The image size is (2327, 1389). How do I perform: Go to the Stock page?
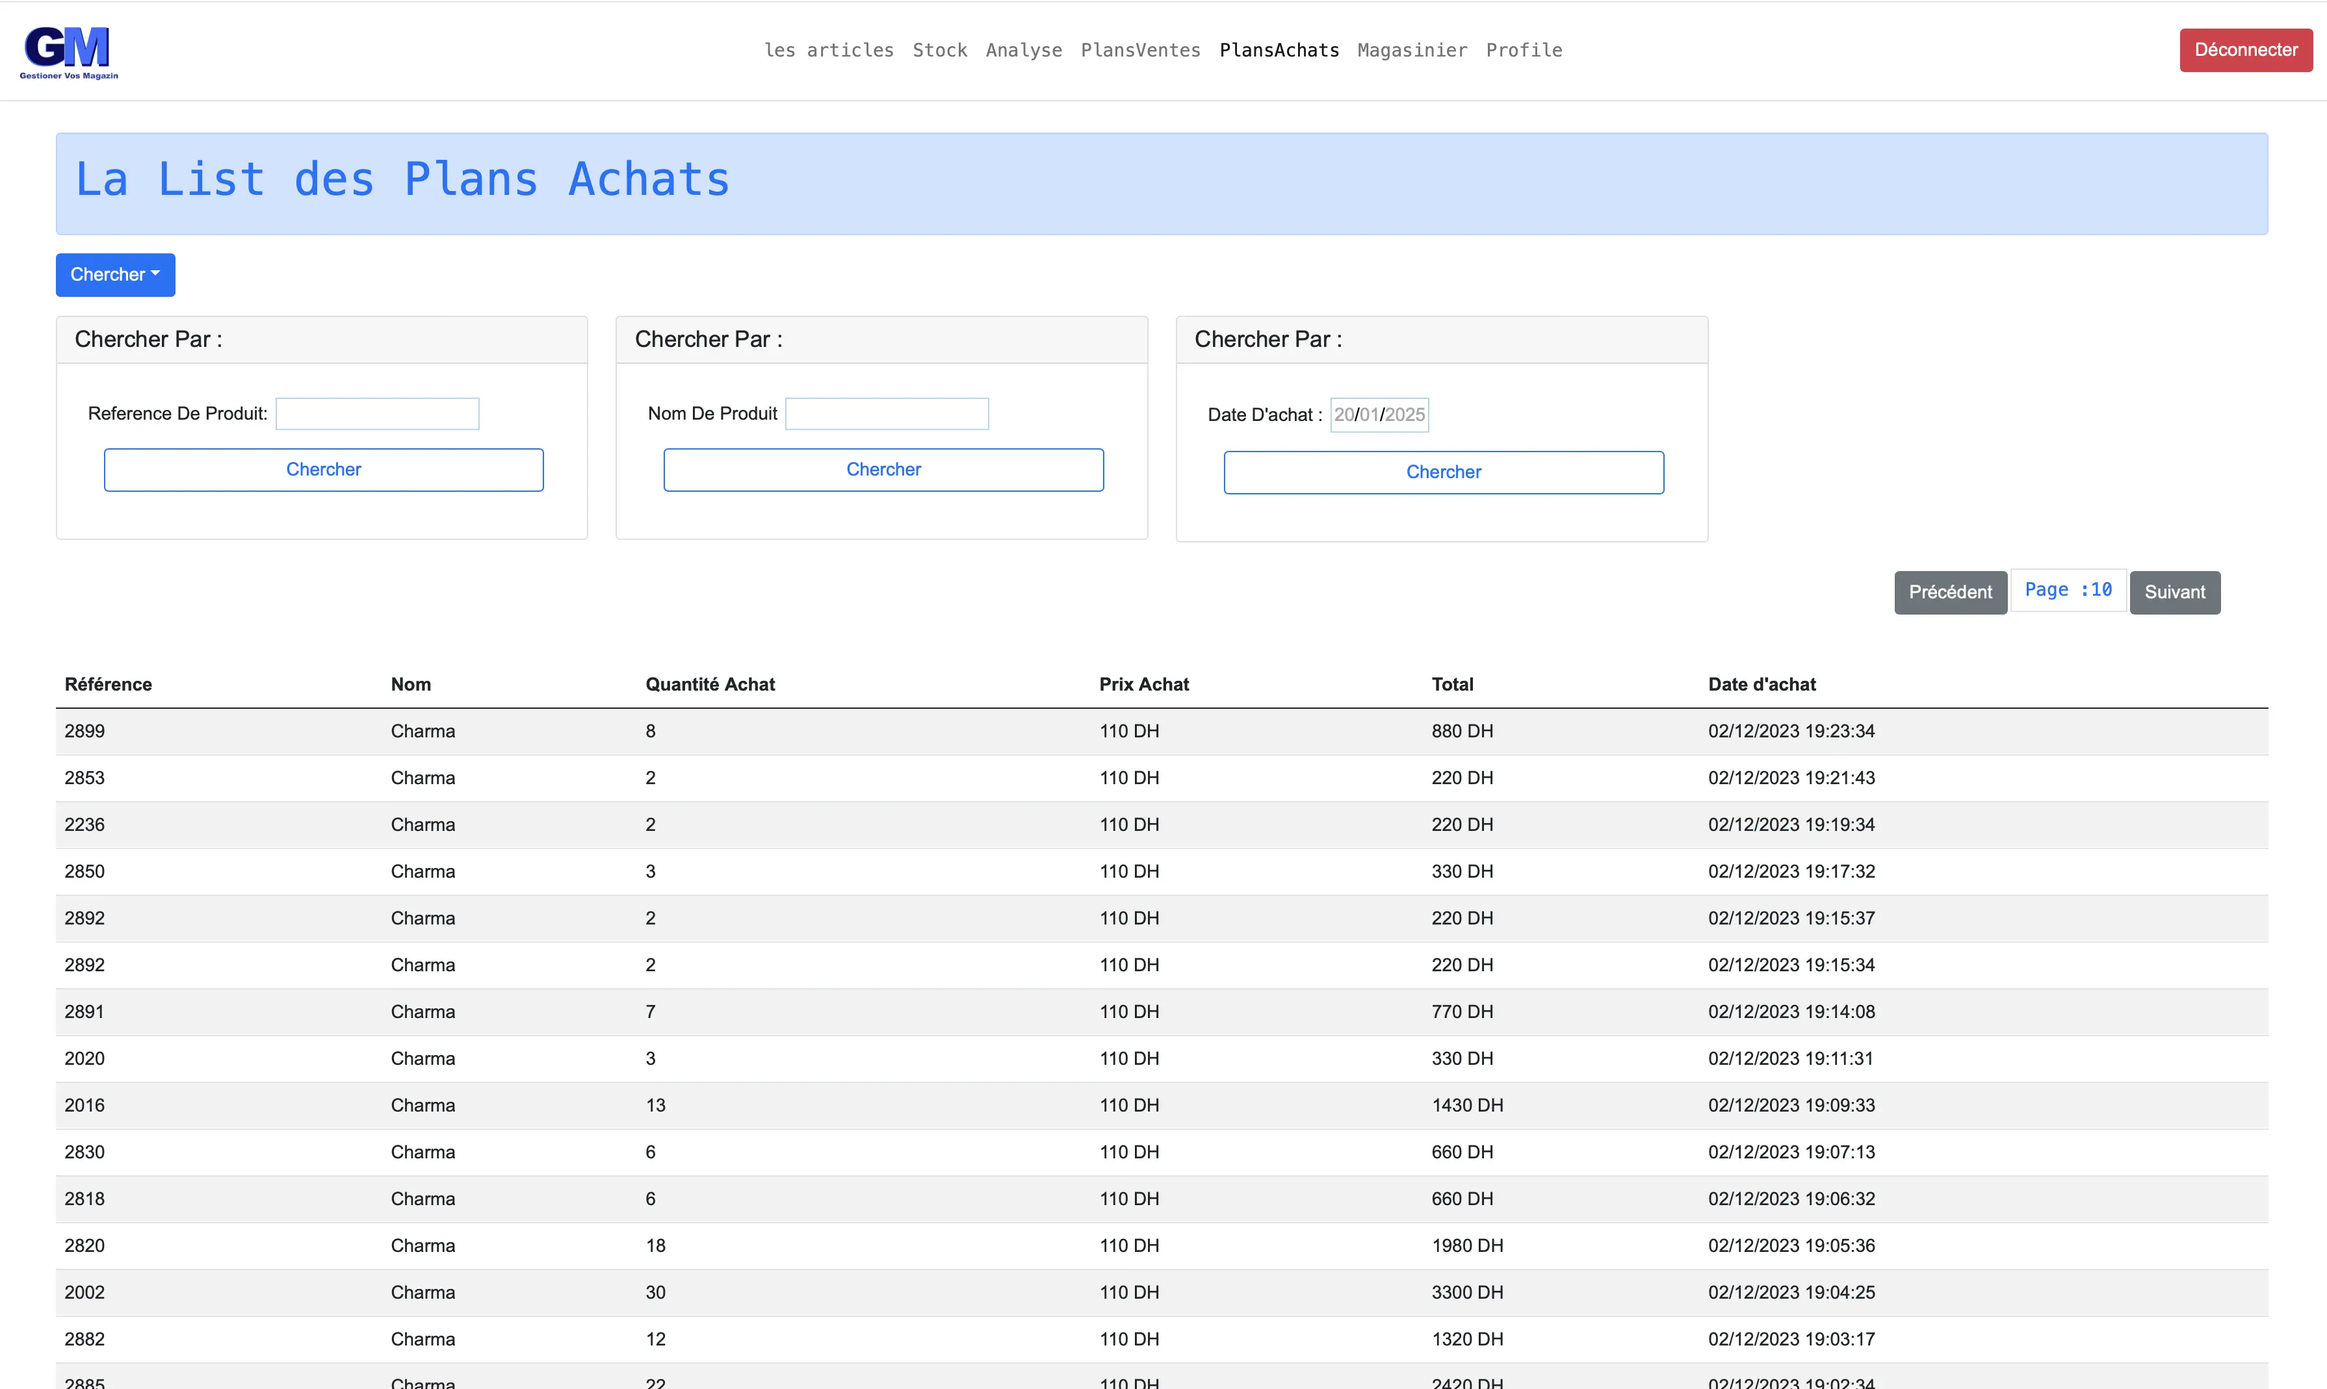pos(939,51)
